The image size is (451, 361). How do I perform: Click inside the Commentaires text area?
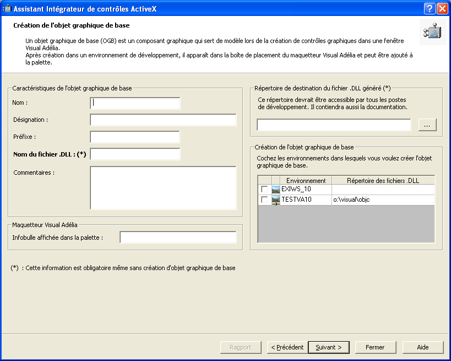(163, 187)
